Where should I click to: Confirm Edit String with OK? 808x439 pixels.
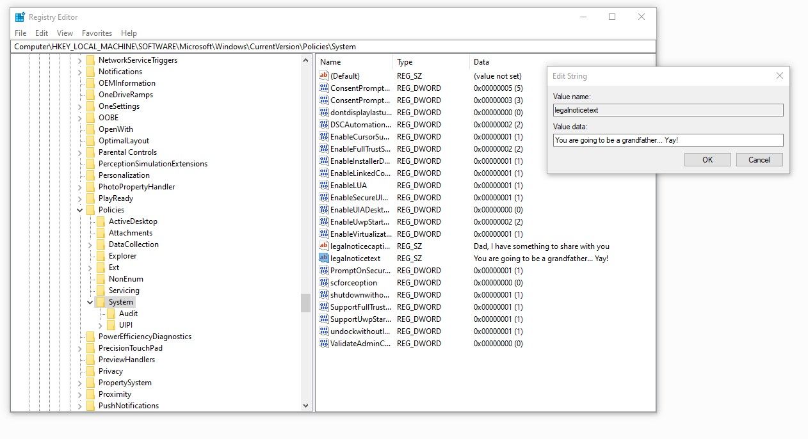[x=707, y=160]
